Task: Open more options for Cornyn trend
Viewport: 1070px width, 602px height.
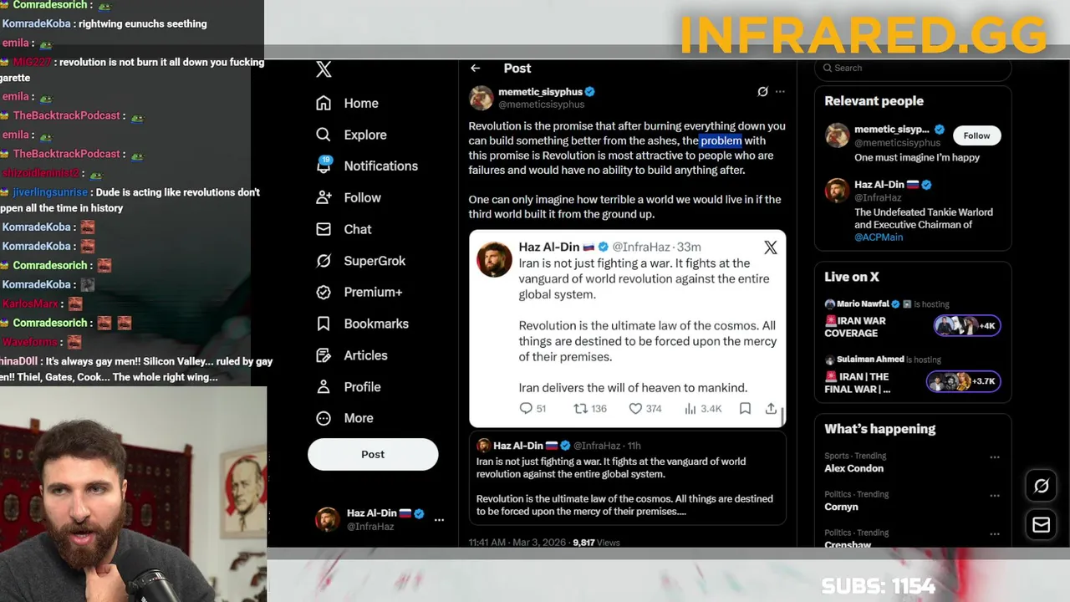Action: pos(994,496)
